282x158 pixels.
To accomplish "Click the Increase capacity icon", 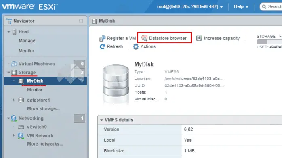I will point(199,38).
